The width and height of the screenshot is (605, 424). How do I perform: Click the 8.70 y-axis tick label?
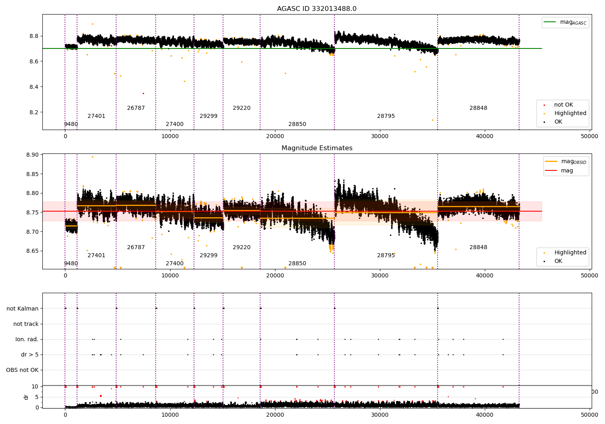point(32,232)
